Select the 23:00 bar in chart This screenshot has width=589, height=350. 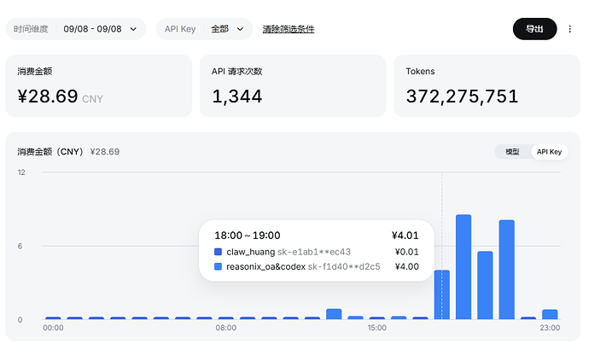point(550,314)
